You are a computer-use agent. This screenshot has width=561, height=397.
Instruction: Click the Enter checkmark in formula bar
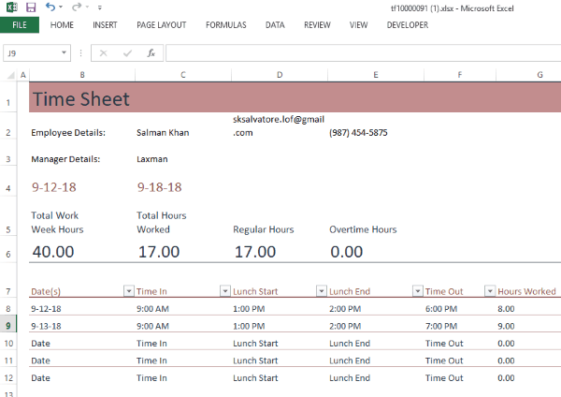coord(126,53)
